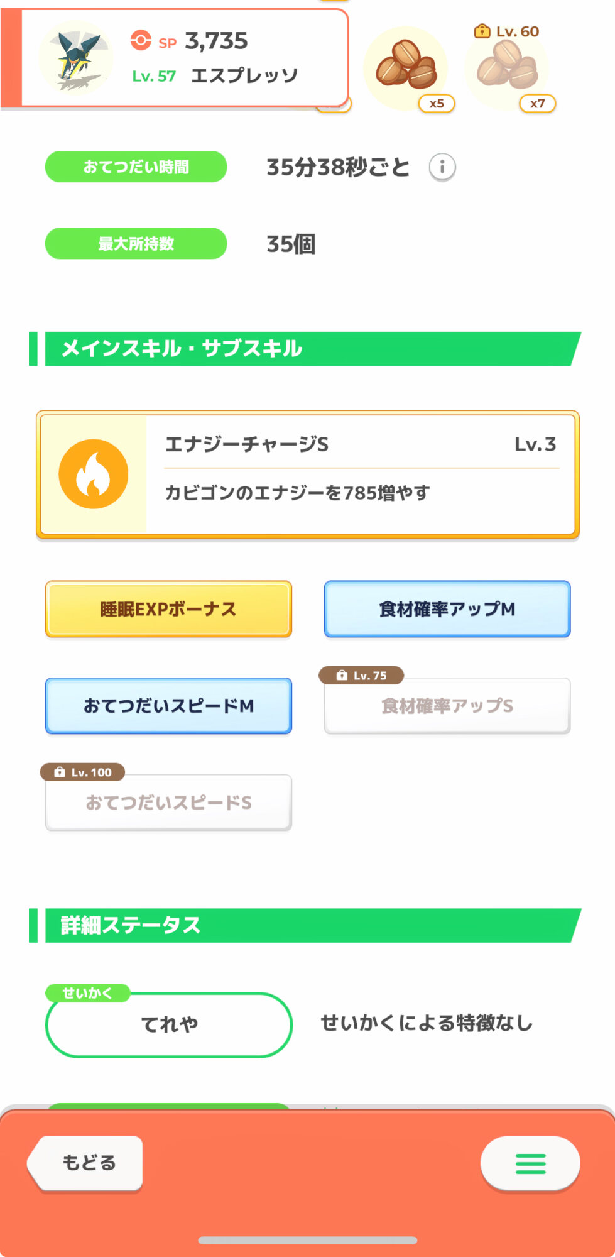Select the 睡眠EXPボーナス sub skill
This screenshot has height=1257, width=615.
168,609
